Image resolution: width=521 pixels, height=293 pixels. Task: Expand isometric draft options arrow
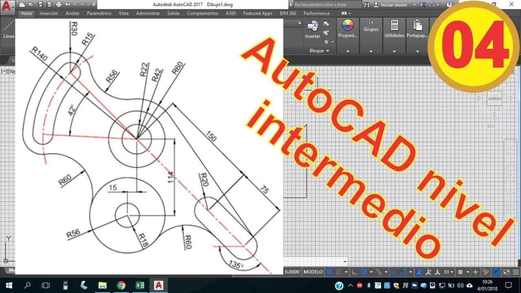coord(386,272)
